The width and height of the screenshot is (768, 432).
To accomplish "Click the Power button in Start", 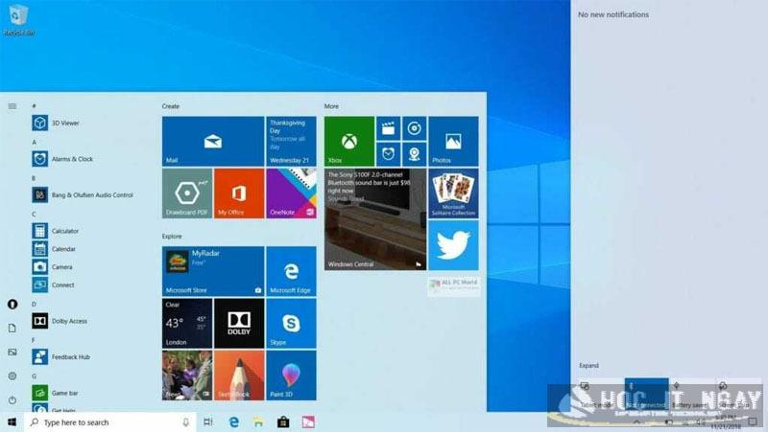I will pyautogui.click(x=12, y=399).
